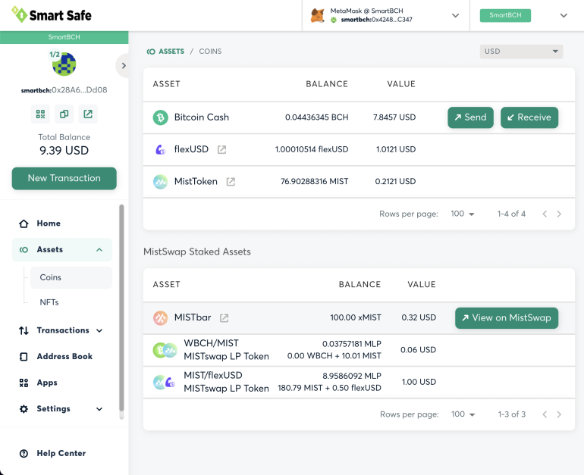Click the flexUSD token icon
This screenshot has height=475, width=584.
coord(161,149)
